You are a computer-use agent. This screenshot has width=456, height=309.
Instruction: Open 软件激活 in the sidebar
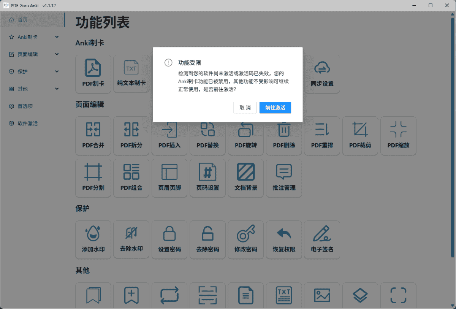pyautogui.click(x=27, y=124)
